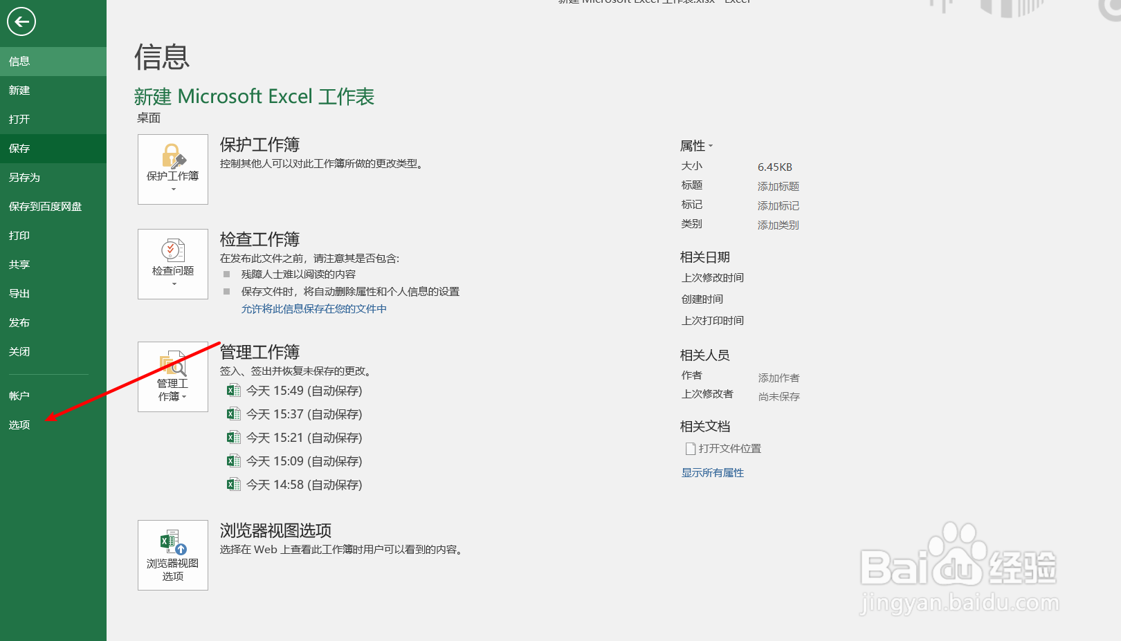Screen dimensions: 1121x641
Task: Switch to the 新建 section
Action: click(x=19, y=90)
